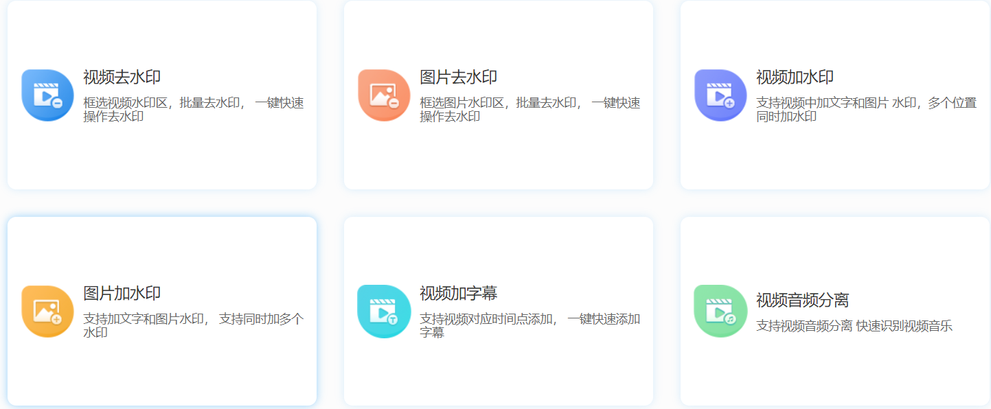991x409 pixels.
Task: Click the cyan video subtitle icon
Action: pos(384,312)
